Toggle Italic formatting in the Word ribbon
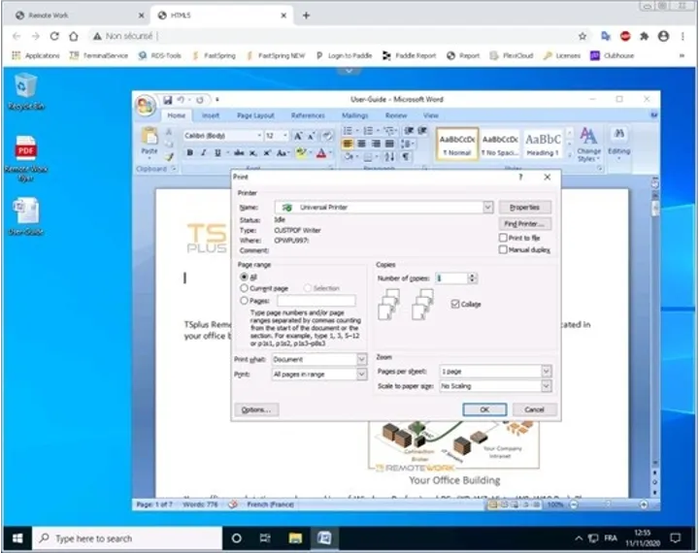The width and height of the screenshot is (699, 553). coord(203,153)
